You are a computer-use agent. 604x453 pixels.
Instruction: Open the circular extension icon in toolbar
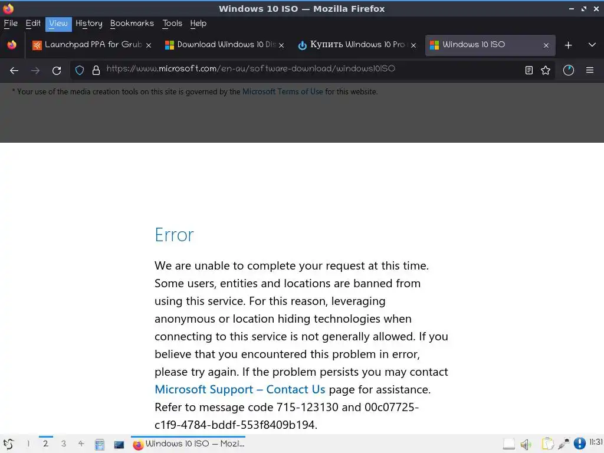tap(569, 70)
